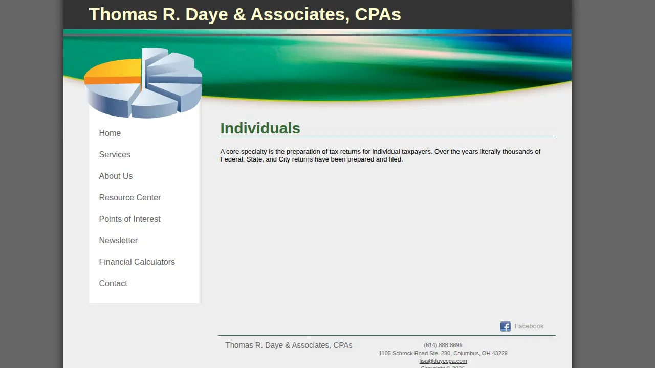Go to the Contact page

click(x=113, y=283)
